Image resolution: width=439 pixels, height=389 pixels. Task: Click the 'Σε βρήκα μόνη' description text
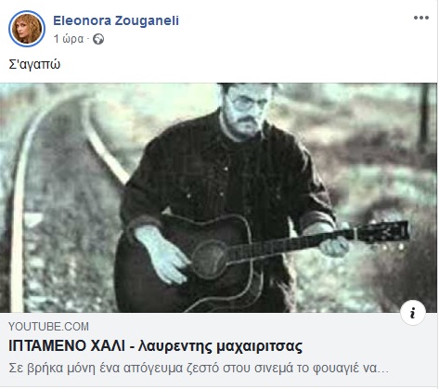pyautogui.click(x=199, y=369)
